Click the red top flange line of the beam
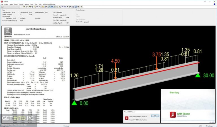The width and height of the screenshot is (217, 127). click(137, 76)
